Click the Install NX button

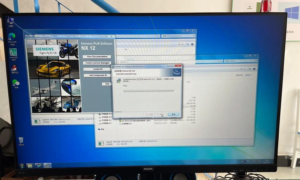coord(98,69)
